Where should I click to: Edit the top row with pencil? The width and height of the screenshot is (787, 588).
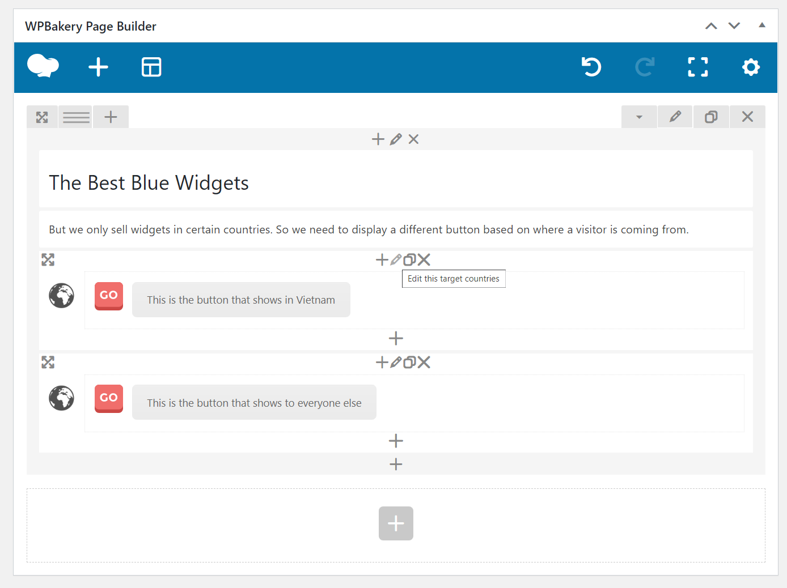[675, 117]
